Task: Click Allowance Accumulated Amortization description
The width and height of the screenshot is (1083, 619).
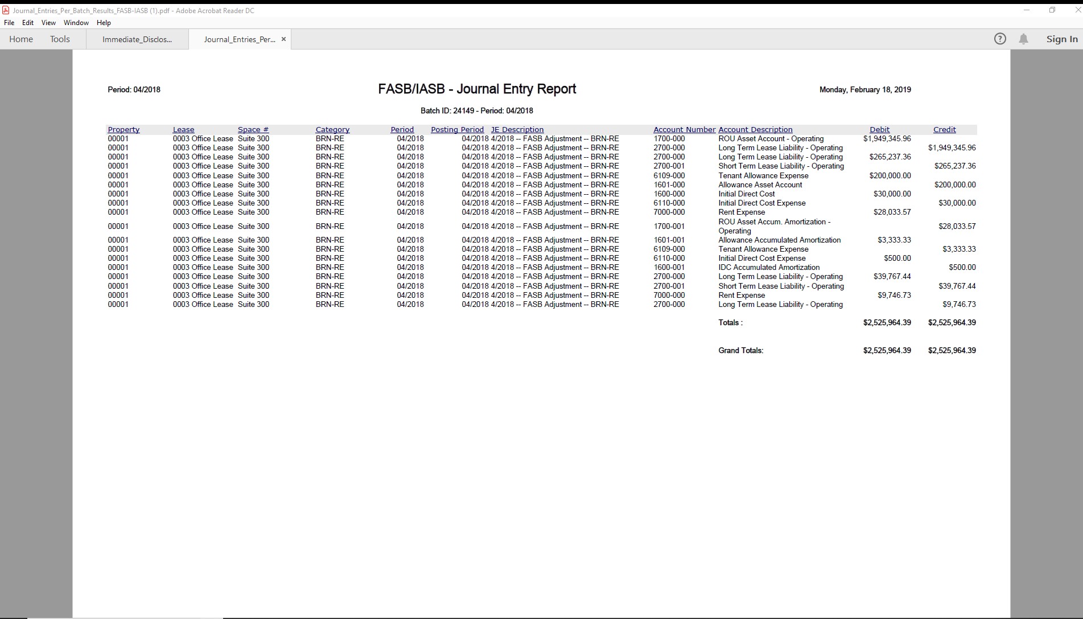Action: pos(779,240)
